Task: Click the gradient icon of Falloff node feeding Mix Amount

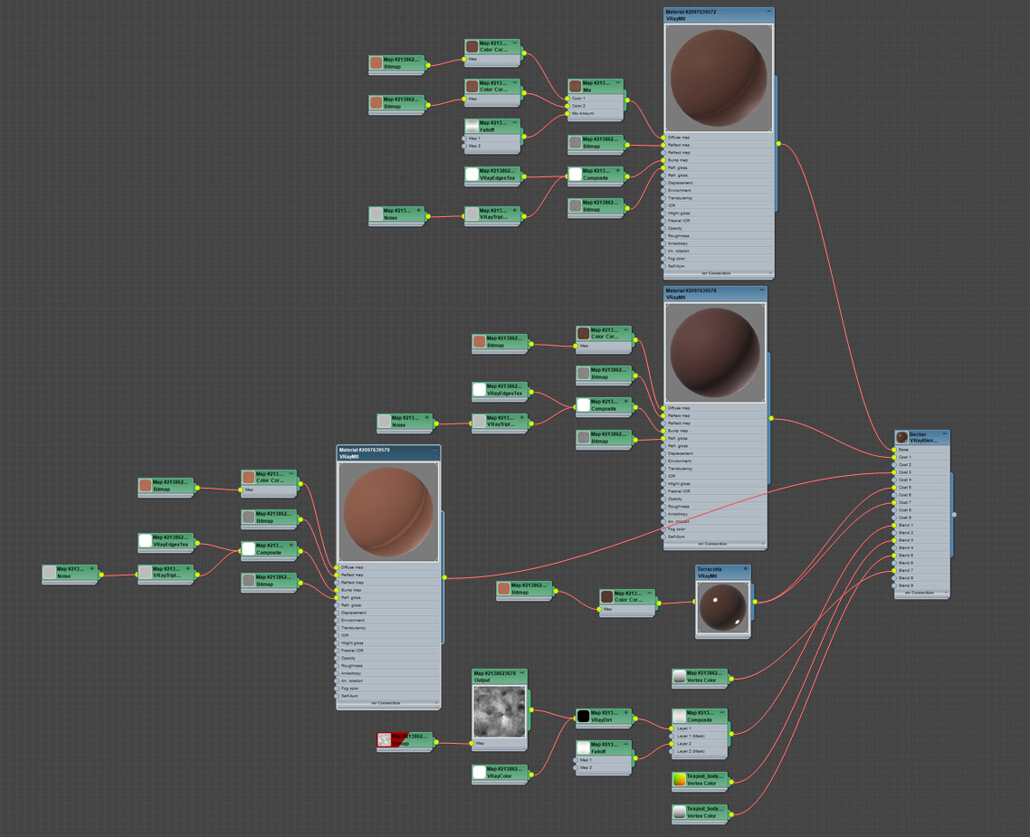Action: click(x=472, y=126)
